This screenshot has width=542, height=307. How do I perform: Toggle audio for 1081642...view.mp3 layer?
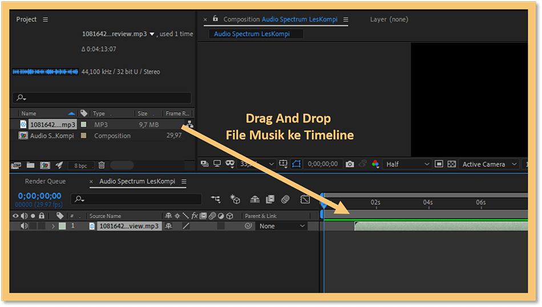[x=24, y=226]
